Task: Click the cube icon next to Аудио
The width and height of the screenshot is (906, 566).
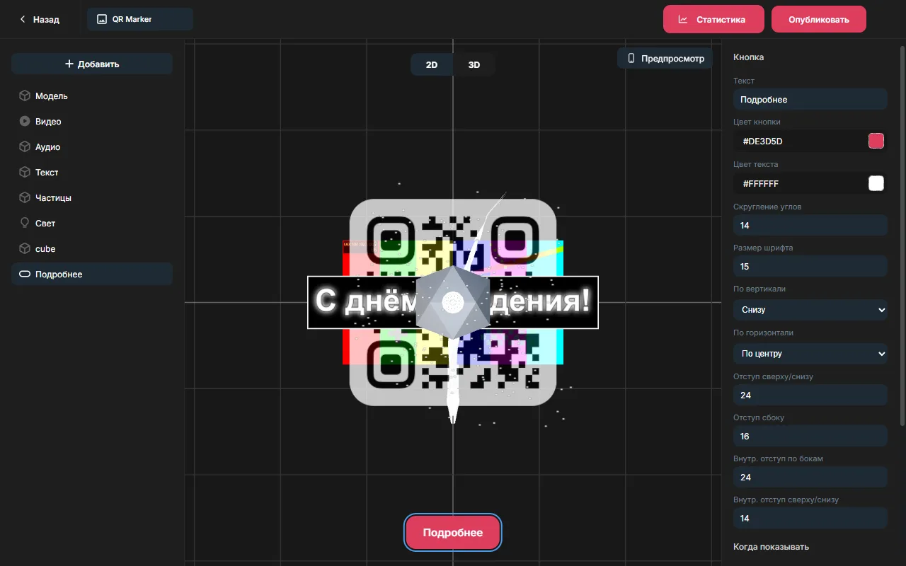Action: point(24,146)
